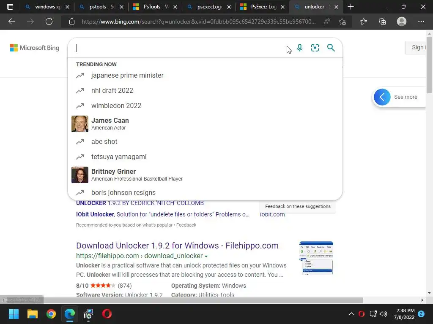Select the Brittney Griner suggestion
The image size is (433, 324).
tap(205, 175)
